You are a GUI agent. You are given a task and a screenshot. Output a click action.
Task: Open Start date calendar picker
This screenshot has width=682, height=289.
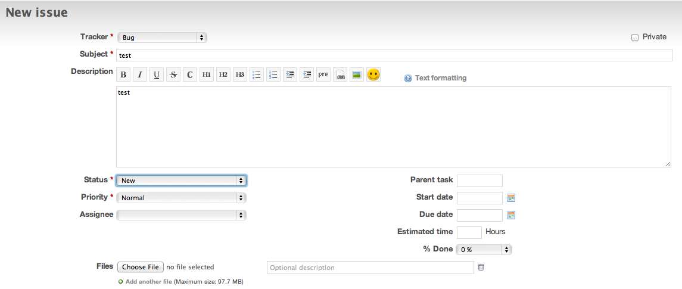(511, 198)
